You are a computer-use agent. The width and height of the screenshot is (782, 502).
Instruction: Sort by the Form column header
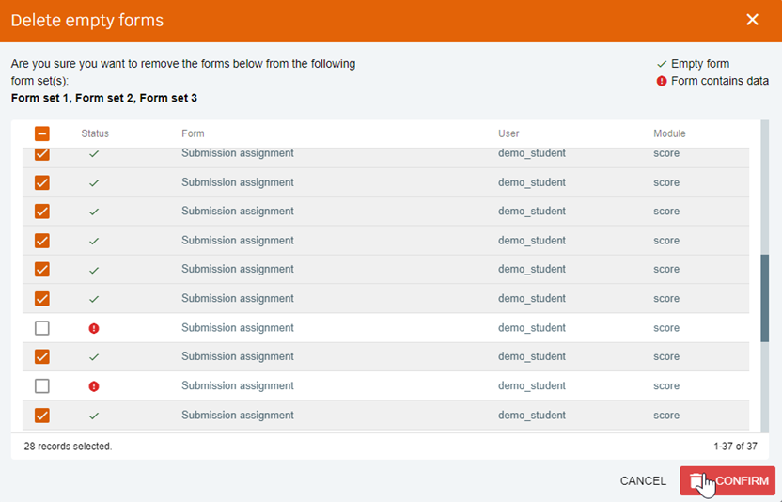[x=193, y=133]
